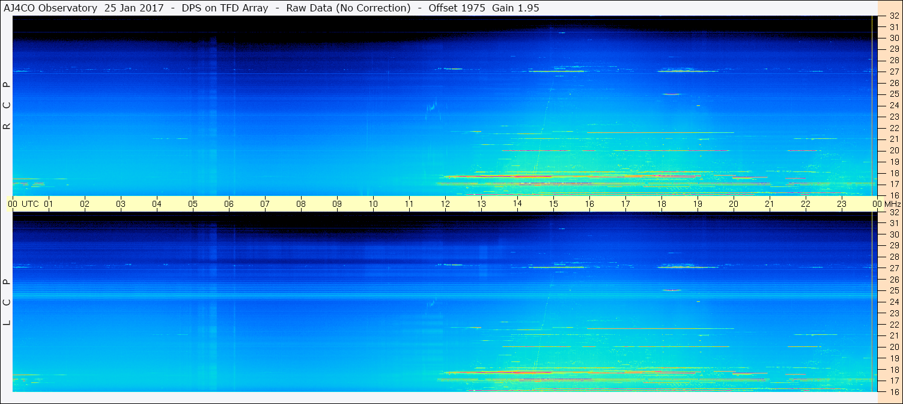The height and width of the screenshot is (404, 903).
Task: Click the 26 MHz label on LCP frequency scale
Action: pyautogui.click(x=894, y=280)
